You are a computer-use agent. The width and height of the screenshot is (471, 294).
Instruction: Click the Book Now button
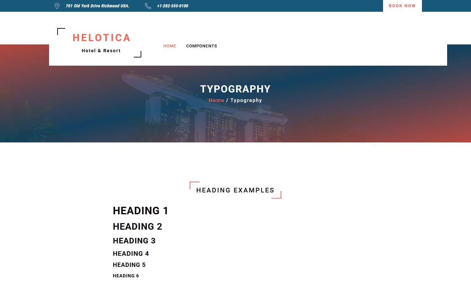[402, 6]
